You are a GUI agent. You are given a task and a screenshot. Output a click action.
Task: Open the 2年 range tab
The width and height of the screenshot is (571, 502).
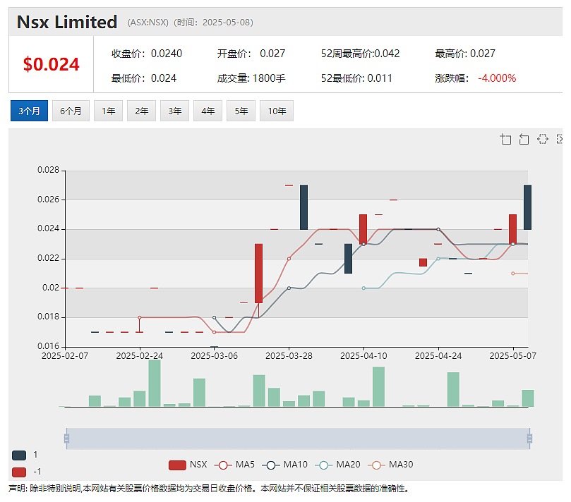coord(141,111)
